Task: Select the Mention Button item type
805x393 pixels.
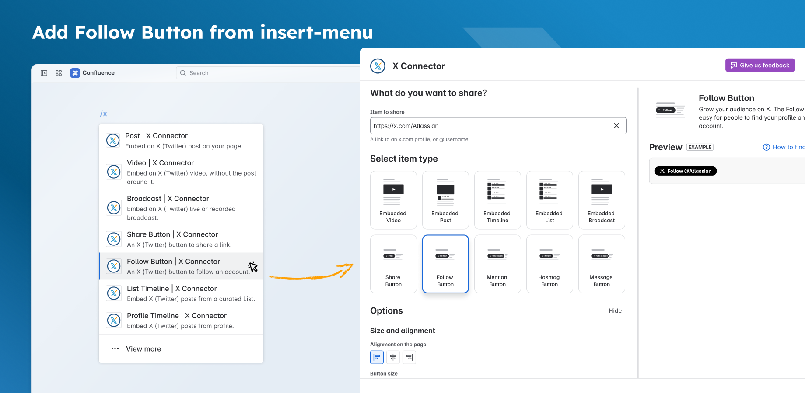Action: click(x=497, y=264)
